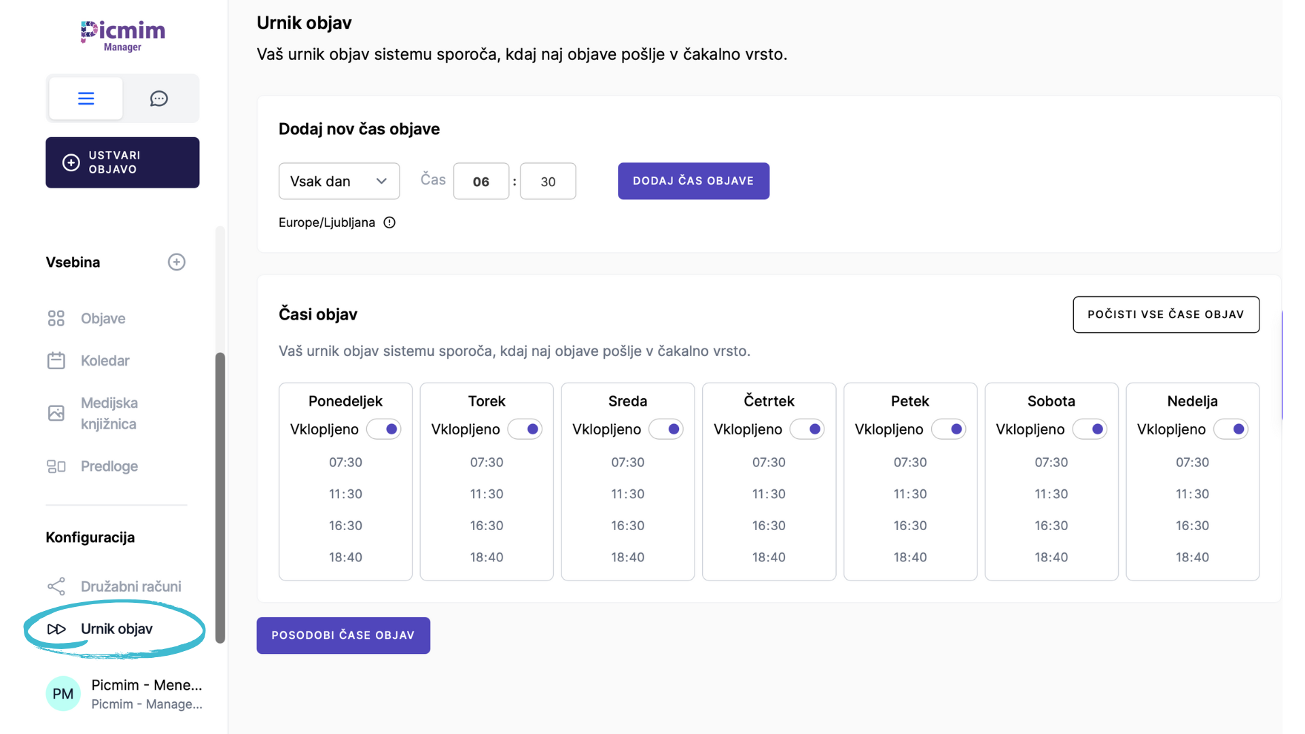The height and width of the screenshot is (734, 1305).
Task: Open Objave grid icon in sidebar
Action: [x=56, y=319]
